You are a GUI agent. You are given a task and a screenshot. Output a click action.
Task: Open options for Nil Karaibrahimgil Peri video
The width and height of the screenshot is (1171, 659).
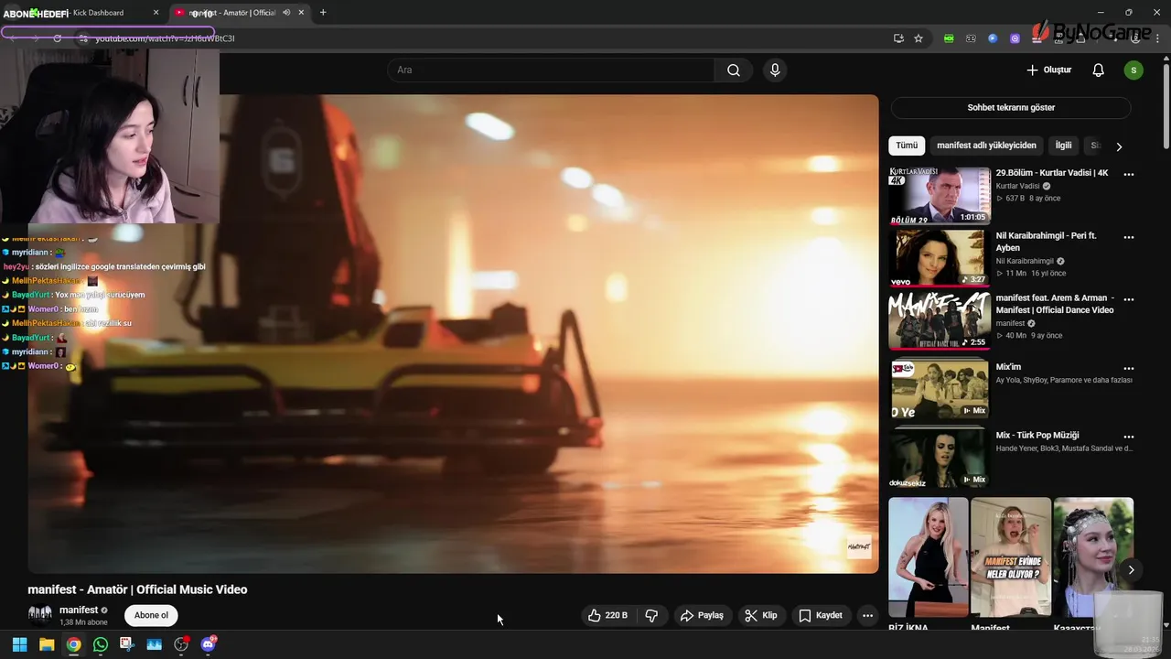click(x=1129, y=237)
